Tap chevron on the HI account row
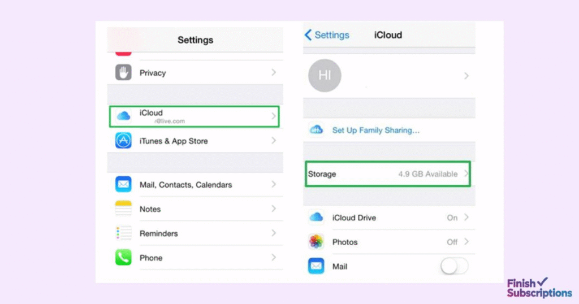This screenshot has height=304, width=579. click(x=466, y=76)
